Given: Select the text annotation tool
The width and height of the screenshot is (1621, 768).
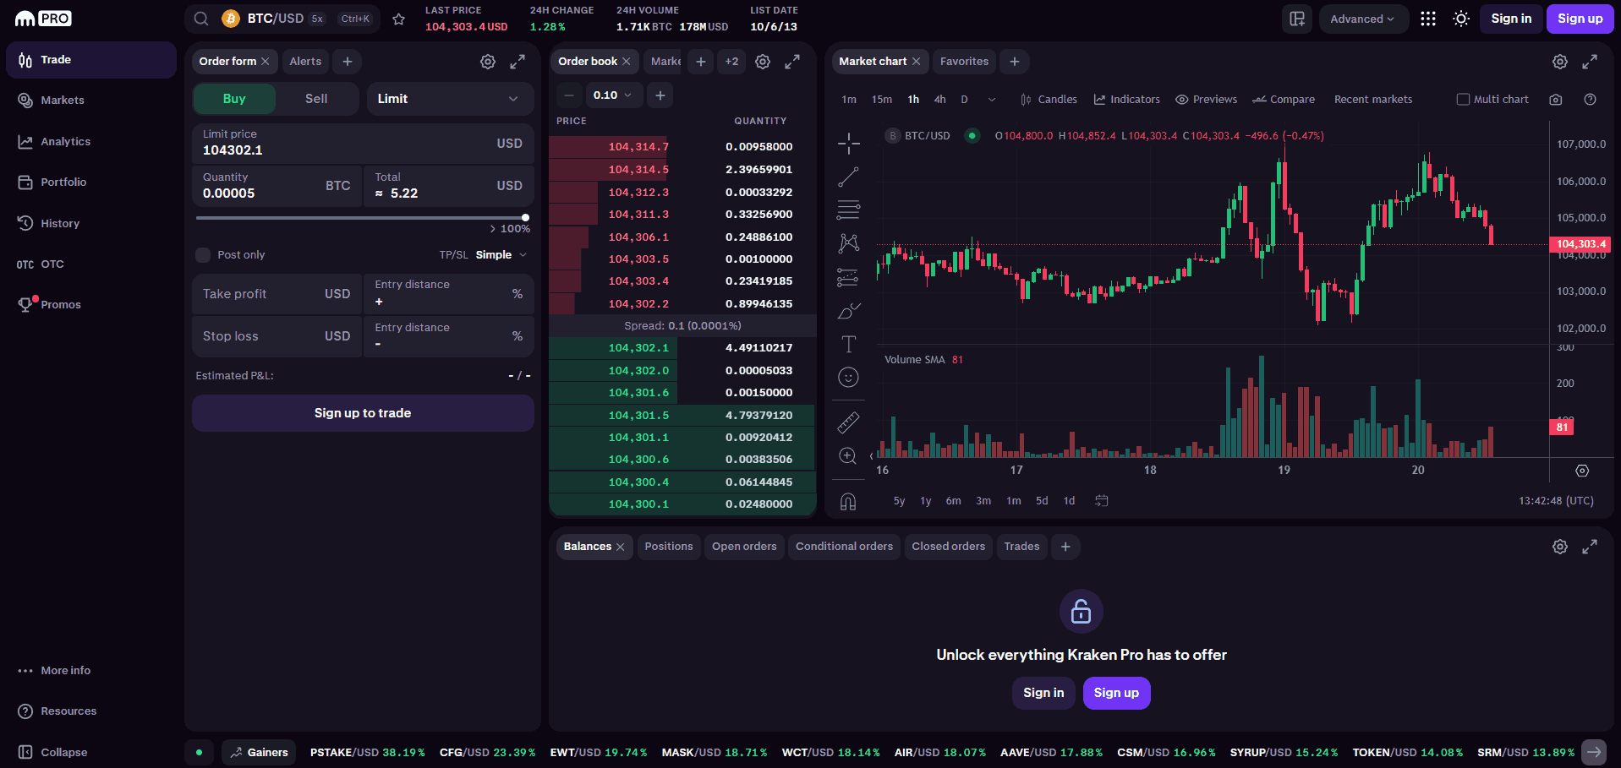Looking at the screenshot, I should [x=848, y=344].
